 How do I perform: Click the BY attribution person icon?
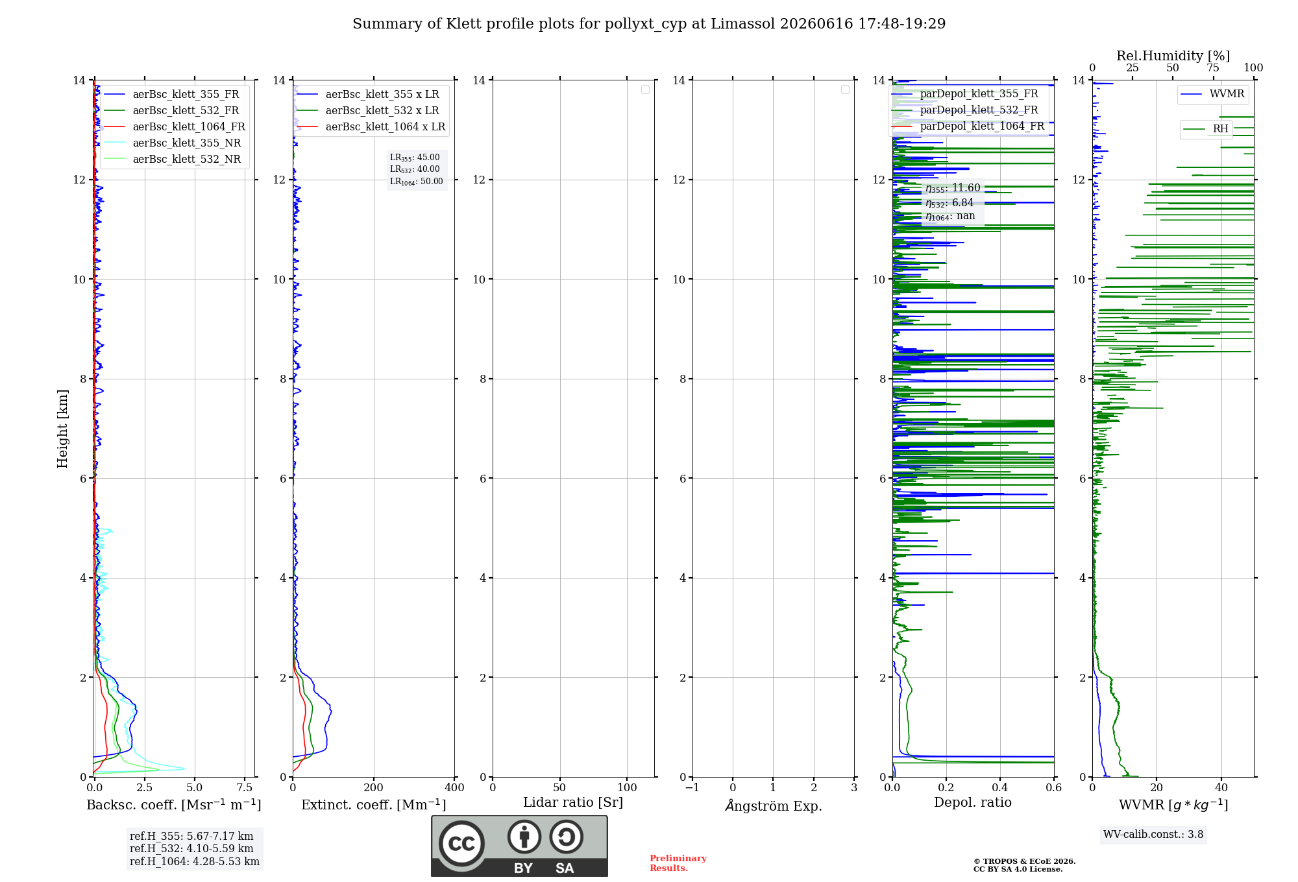tap(524, 837)
